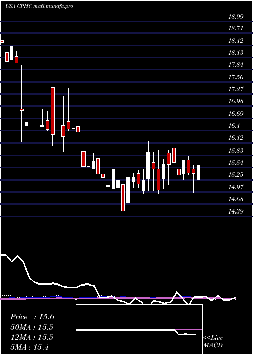Click the 'Price : 15.6' readout
The height and width of the screenshot is (355, 253).
tap(32, 317)
